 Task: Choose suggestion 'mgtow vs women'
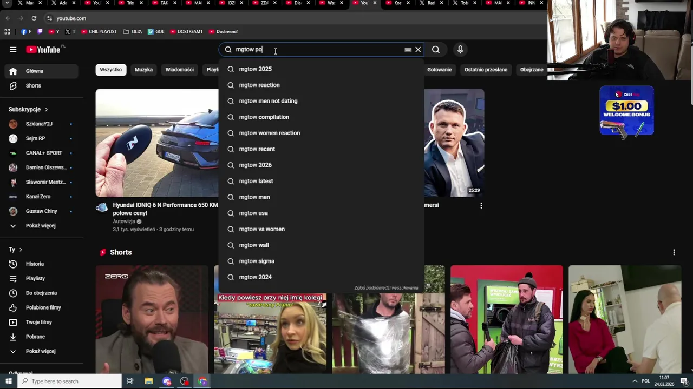321,229
